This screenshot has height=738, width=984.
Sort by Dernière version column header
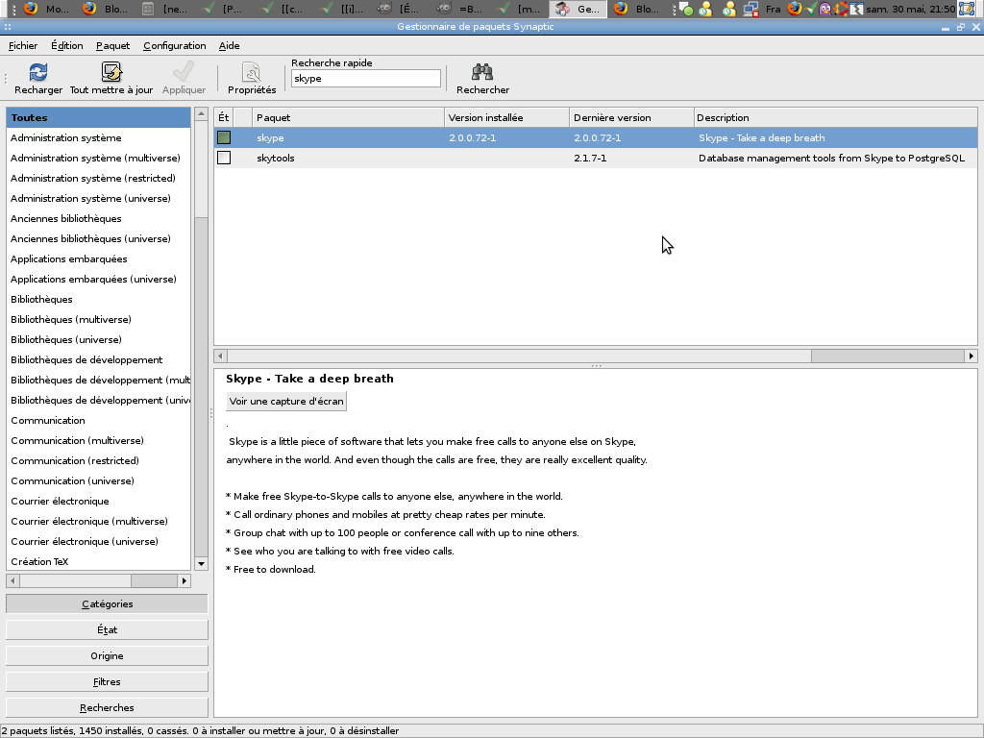pyautogui.click(x=631, y=117)
